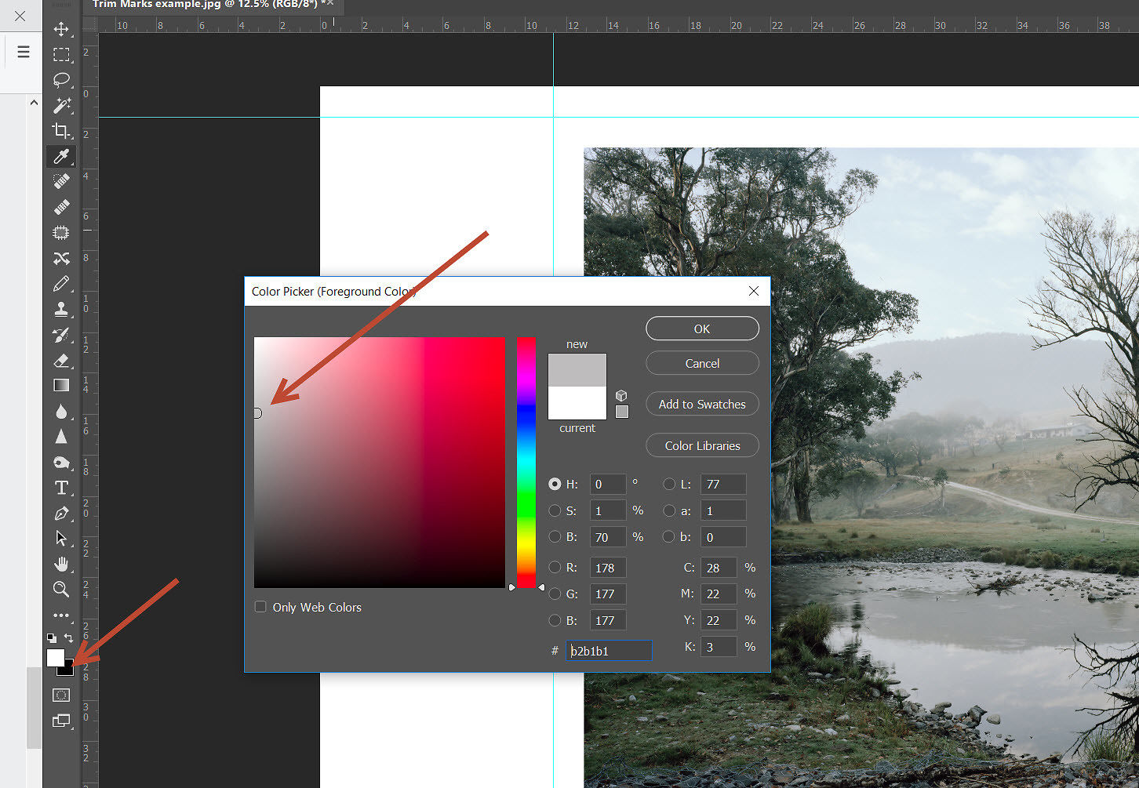Click the Add to Swatches button
The width and height of the screenshot is (1139, 788).
tap(701, 404)
